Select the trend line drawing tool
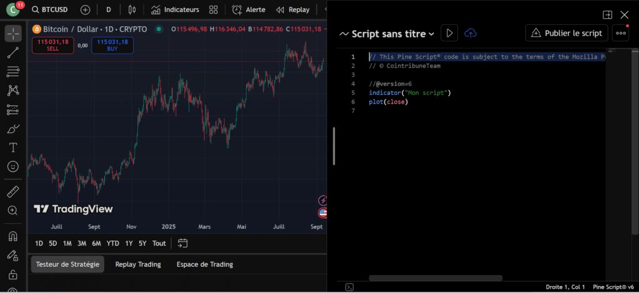The width and height of the screenshot is (639, 293). coord(13,52)
